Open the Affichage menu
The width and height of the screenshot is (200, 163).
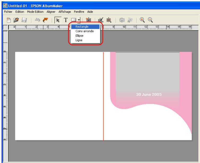pyautogui.click(x=65, y=12)
